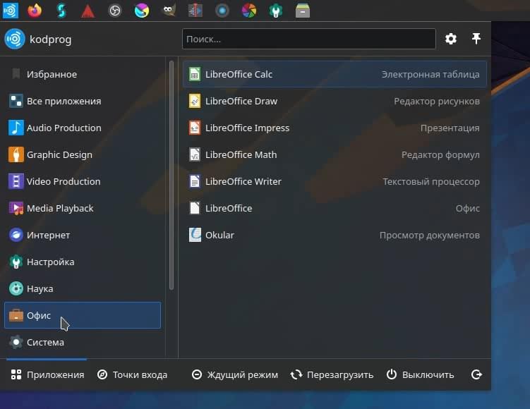Image resolution: width=530 pixels, height=409 pixels.
Task: Launch Krita from the top panel
Action: coord(142,11)
